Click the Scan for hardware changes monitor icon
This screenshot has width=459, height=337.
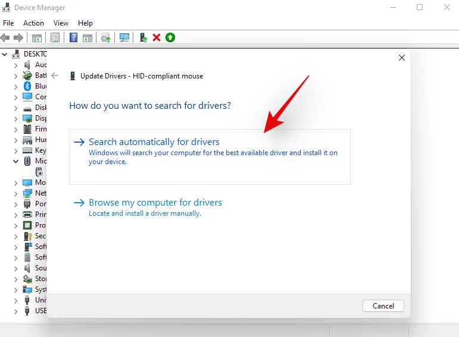pyautogui.click(x=124, y=37)
